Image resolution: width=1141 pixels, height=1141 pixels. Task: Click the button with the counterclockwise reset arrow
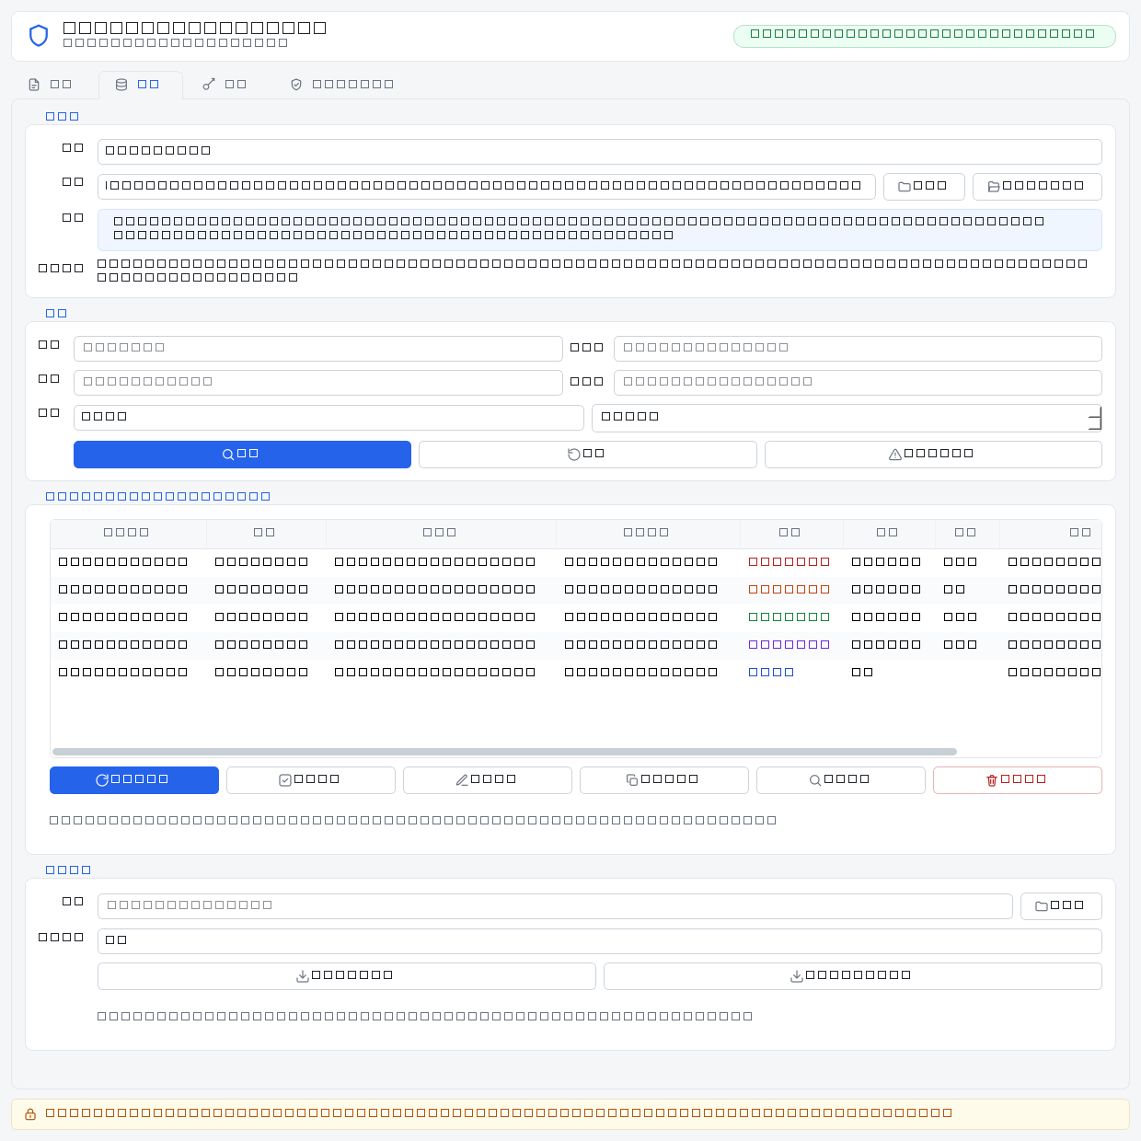[587, 455]
